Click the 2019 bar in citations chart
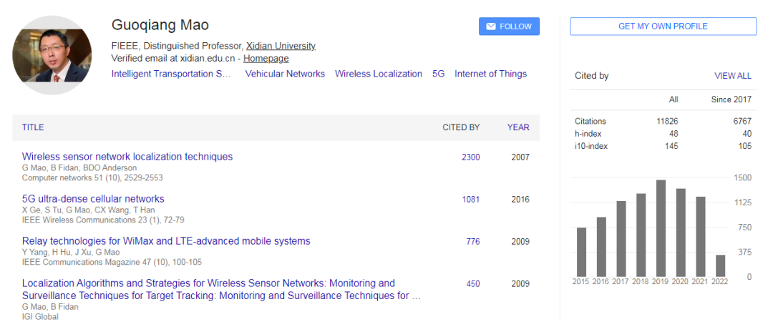This screenshot has width=773, height=322. [x=661, y=228]
